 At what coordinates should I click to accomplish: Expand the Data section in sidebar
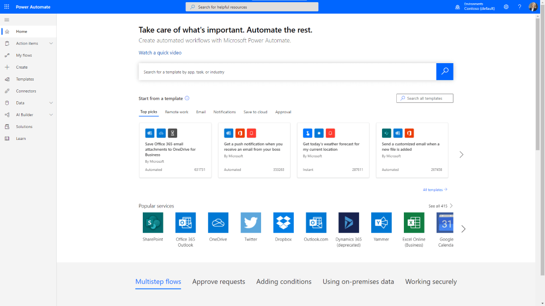[51, 103]
